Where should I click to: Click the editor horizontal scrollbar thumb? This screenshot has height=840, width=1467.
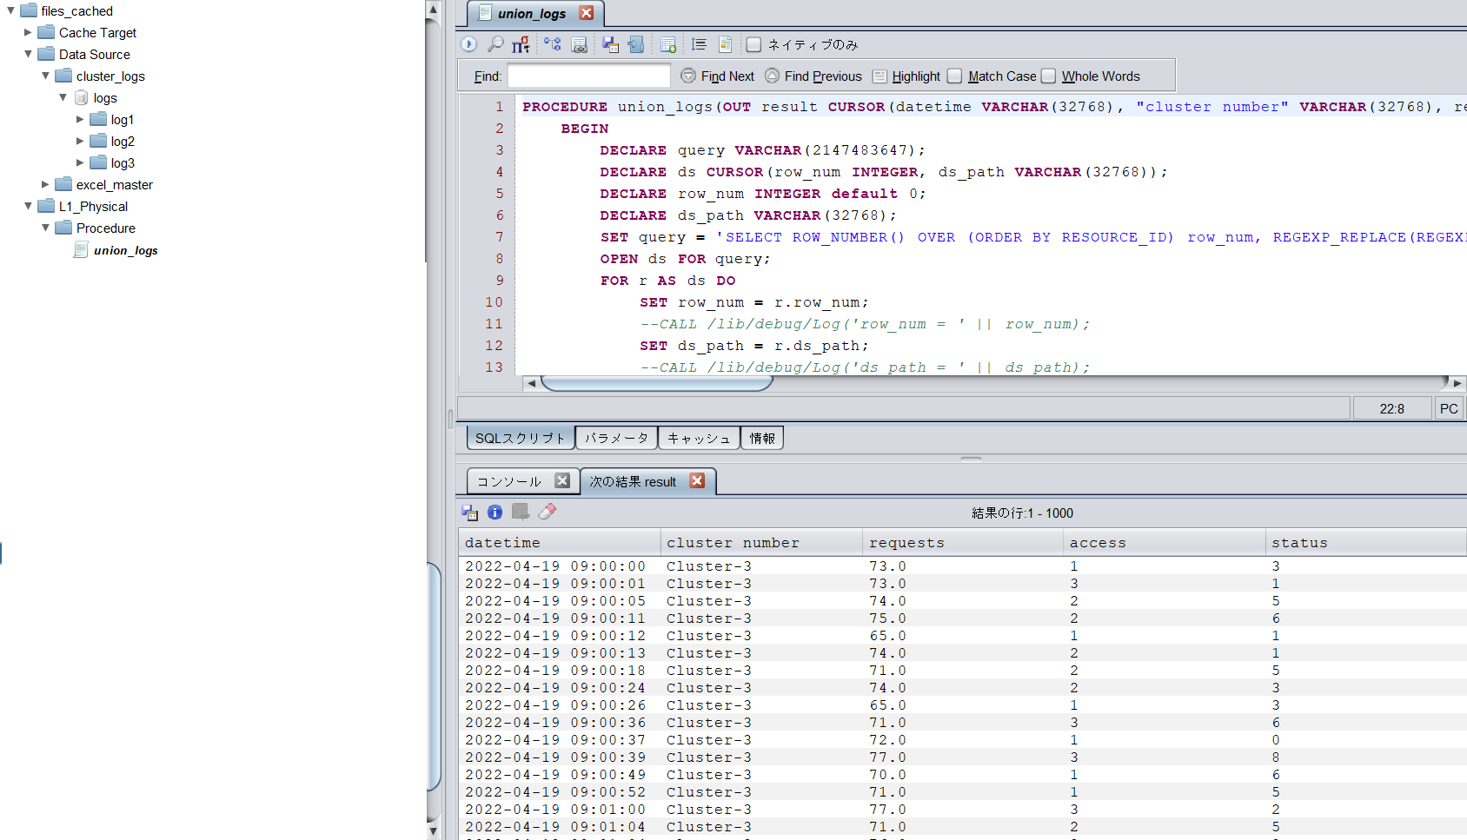[656, 383]
